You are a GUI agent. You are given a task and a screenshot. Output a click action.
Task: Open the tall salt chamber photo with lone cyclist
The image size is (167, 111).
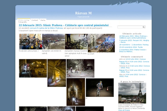pyautogui.click(x=57, y=73)
